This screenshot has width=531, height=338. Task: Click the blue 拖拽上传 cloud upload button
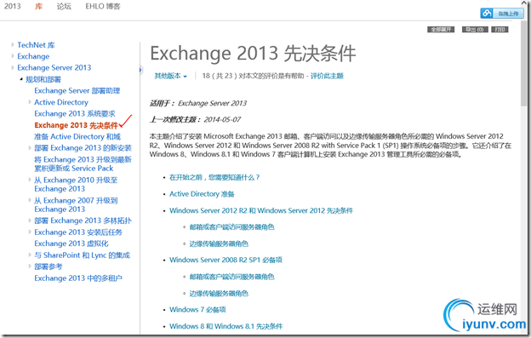pyautogui.click(x=502, y=14)
